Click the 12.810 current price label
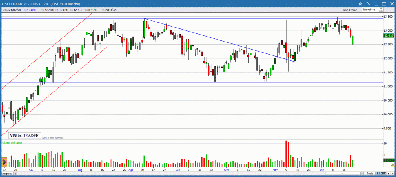Image resolution: width=396 pixels, height=177 pixels. tap(389, 36)
